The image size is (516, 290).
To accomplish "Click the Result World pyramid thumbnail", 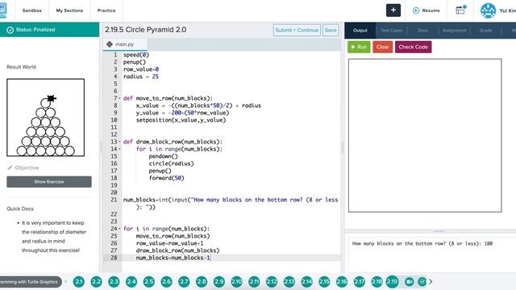I will [x=45, y=118].
